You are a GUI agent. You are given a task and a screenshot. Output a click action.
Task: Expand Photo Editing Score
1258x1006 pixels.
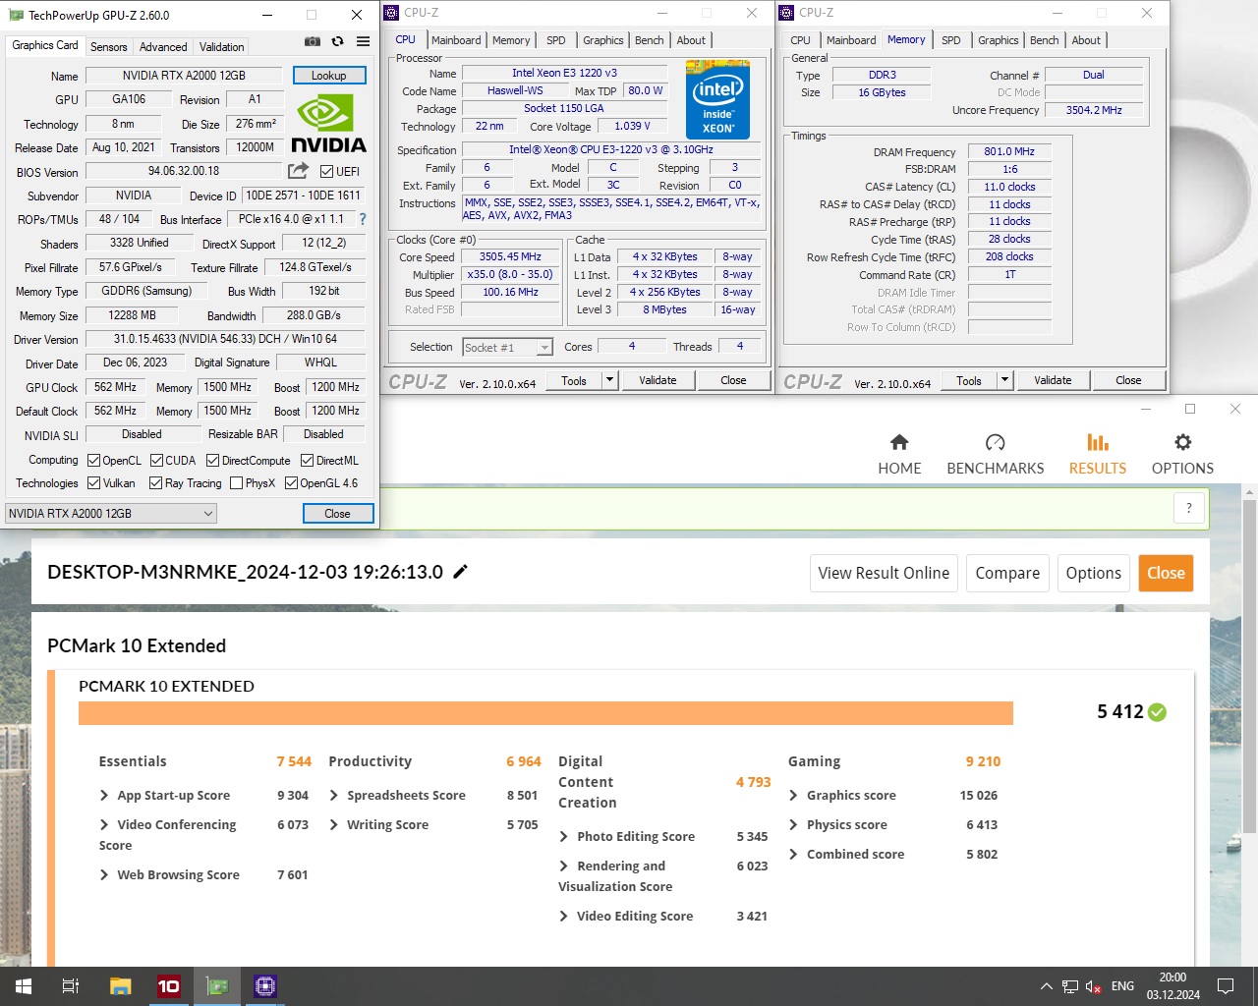(x=564, y=837)
